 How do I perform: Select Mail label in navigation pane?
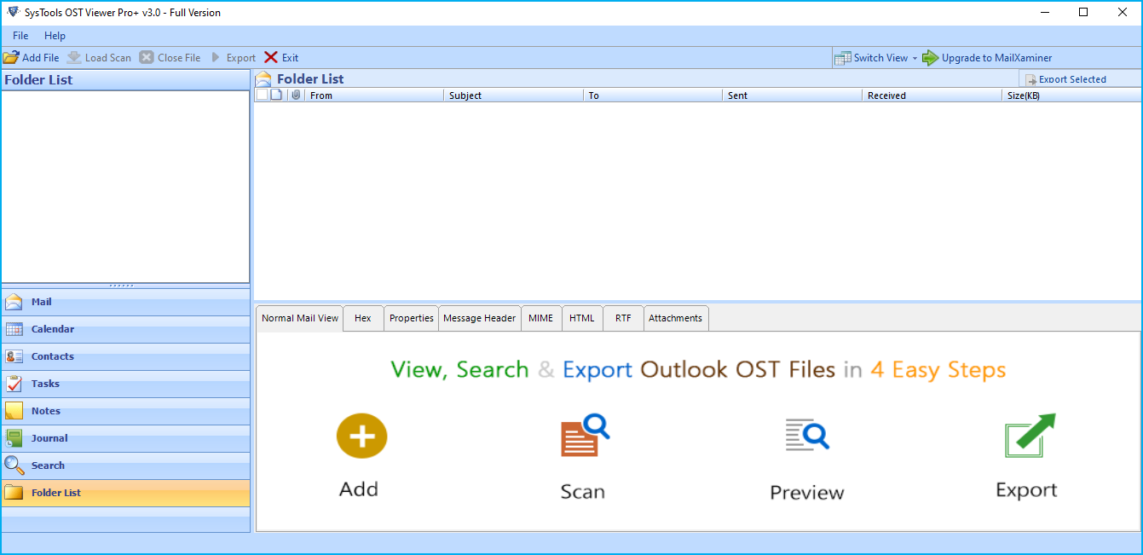pos(42,302)
